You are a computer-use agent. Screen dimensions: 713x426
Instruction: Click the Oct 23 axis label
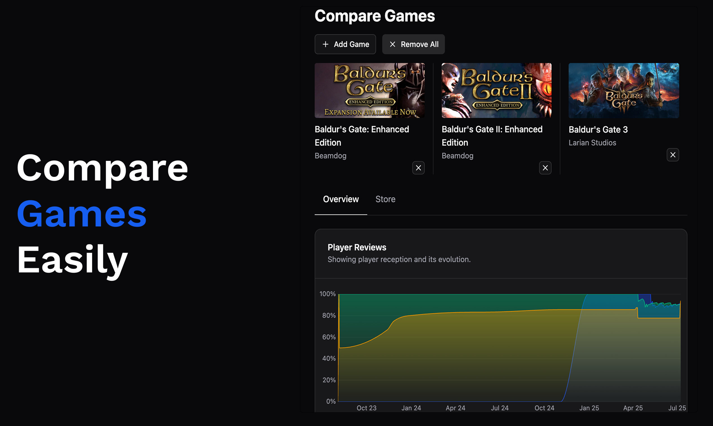tap(366, 408)
